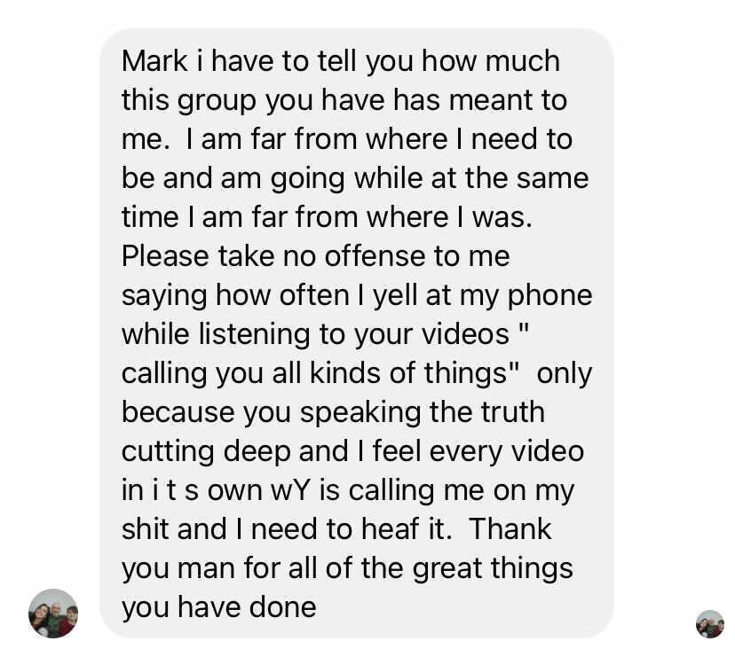This screenshot has width=735, height=649.
Task: Click the misspelled word "heaf" in the message
Action: (x=390, y=529)
